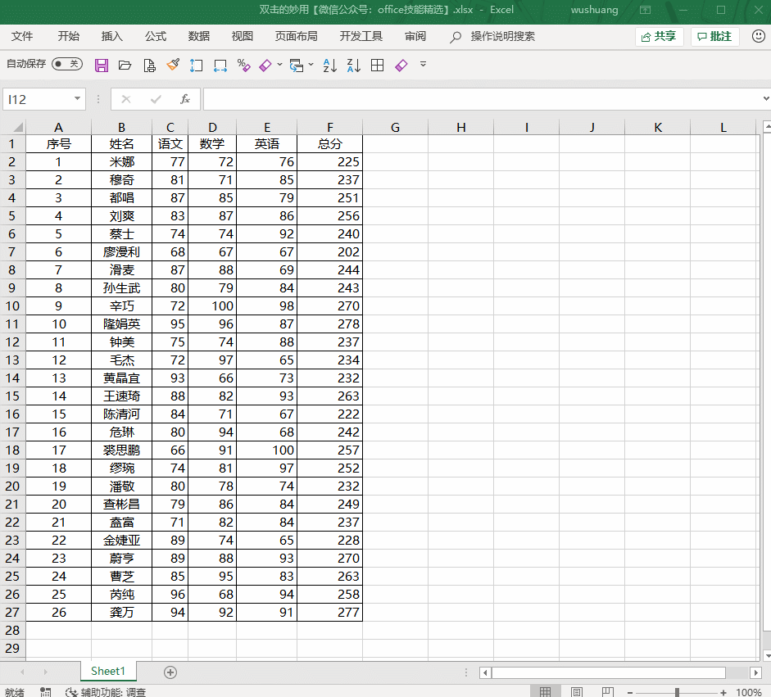Click the 共享 share button
771x697 pixels.
coord(660,37)
